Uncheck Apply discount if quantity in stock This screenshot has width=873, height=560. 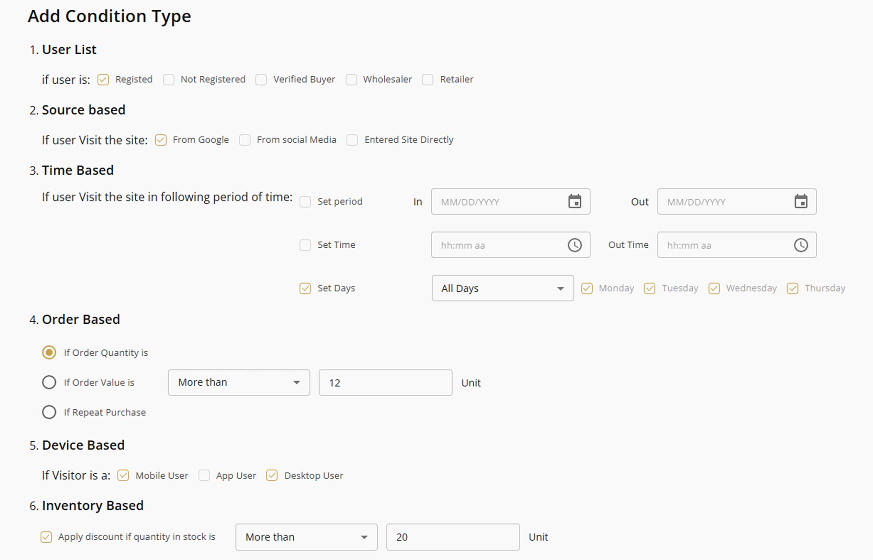(x=46, y=536)
